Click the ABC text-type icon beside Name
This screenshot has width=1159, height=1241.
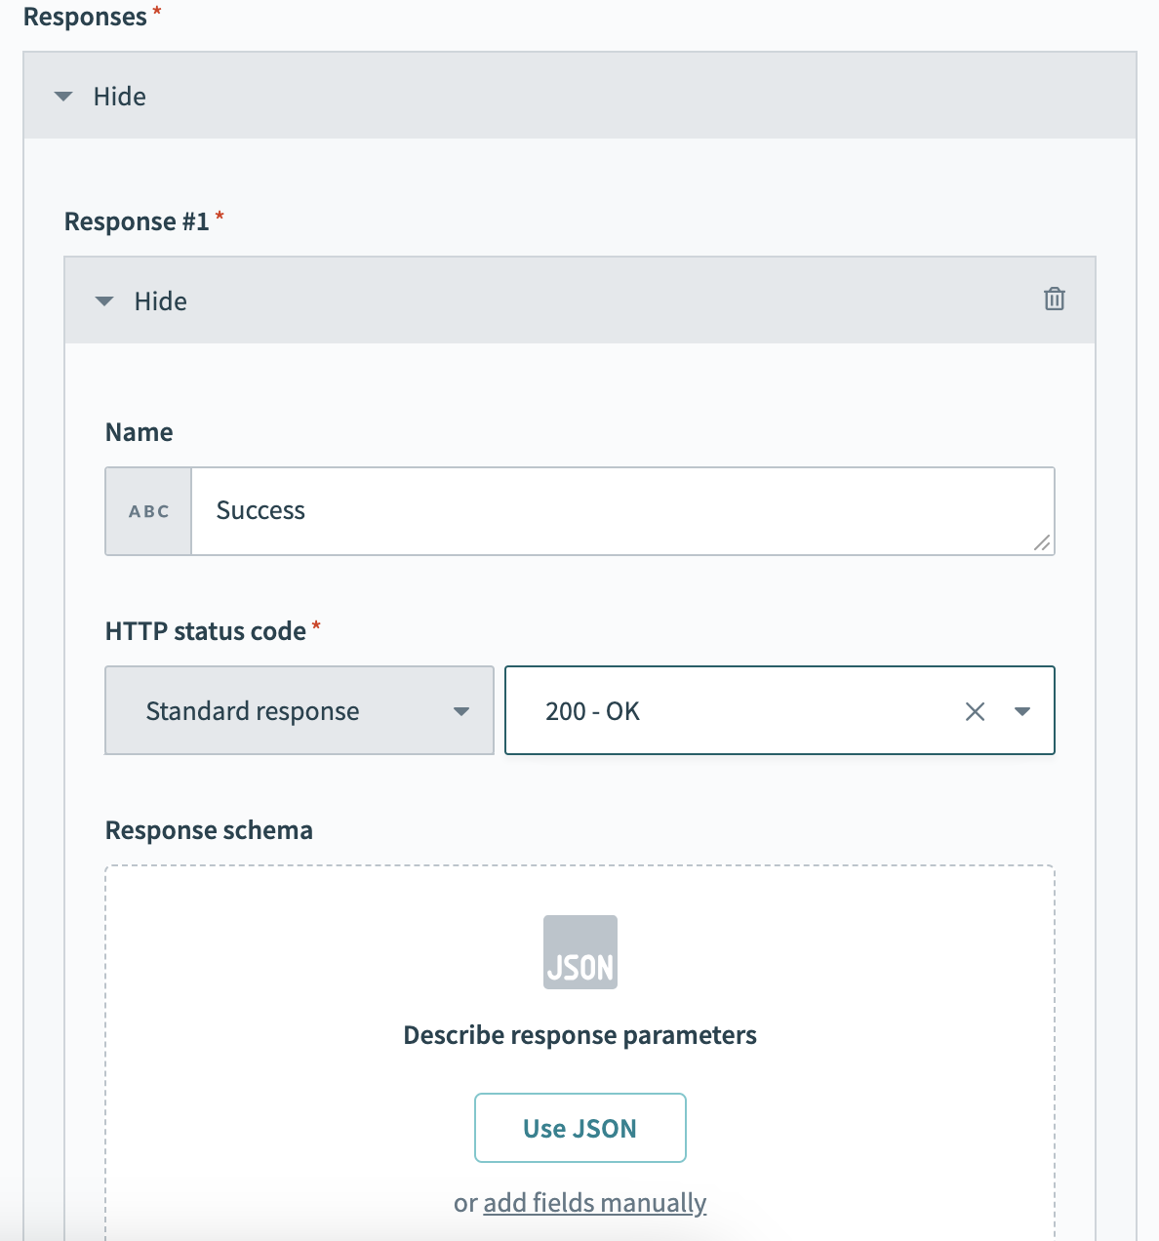[147, 510]
